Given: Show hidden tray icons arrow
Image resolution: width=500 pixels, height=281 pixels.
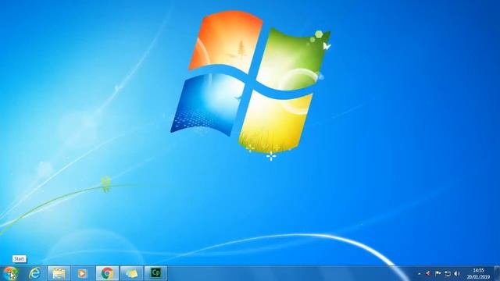Looking at the screenshot, I should tap(420, 274).
